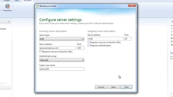Open the Properties account icon
The image size is (173, 97).
click(7, 8)
